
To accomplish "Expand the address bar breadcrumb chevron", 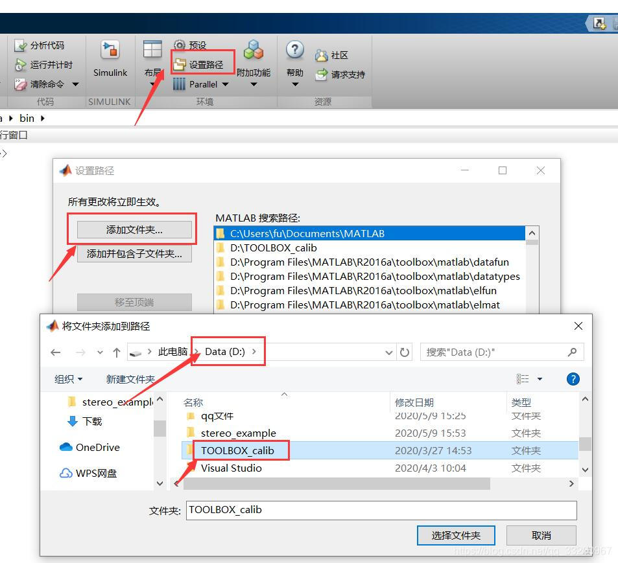I will [x=388, y=352].
